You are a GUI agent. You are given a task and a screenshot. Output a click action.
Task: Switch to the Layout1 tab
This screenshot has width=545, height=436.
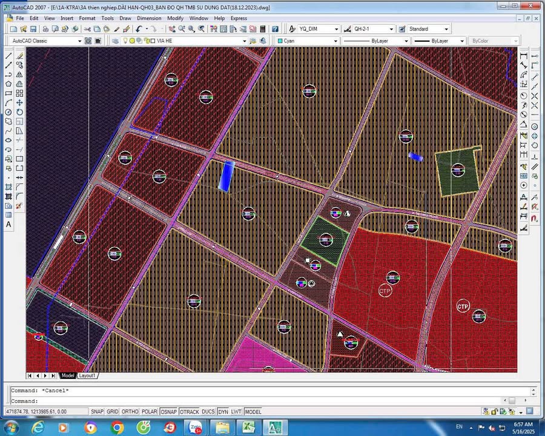(x=88, y=375)
